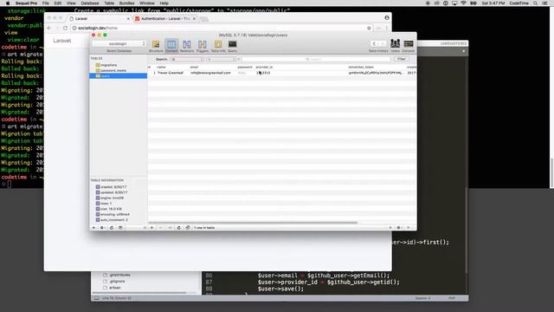The image size is (554, 312).
Task: Go to previous page of results
Action: click(390, 228)
